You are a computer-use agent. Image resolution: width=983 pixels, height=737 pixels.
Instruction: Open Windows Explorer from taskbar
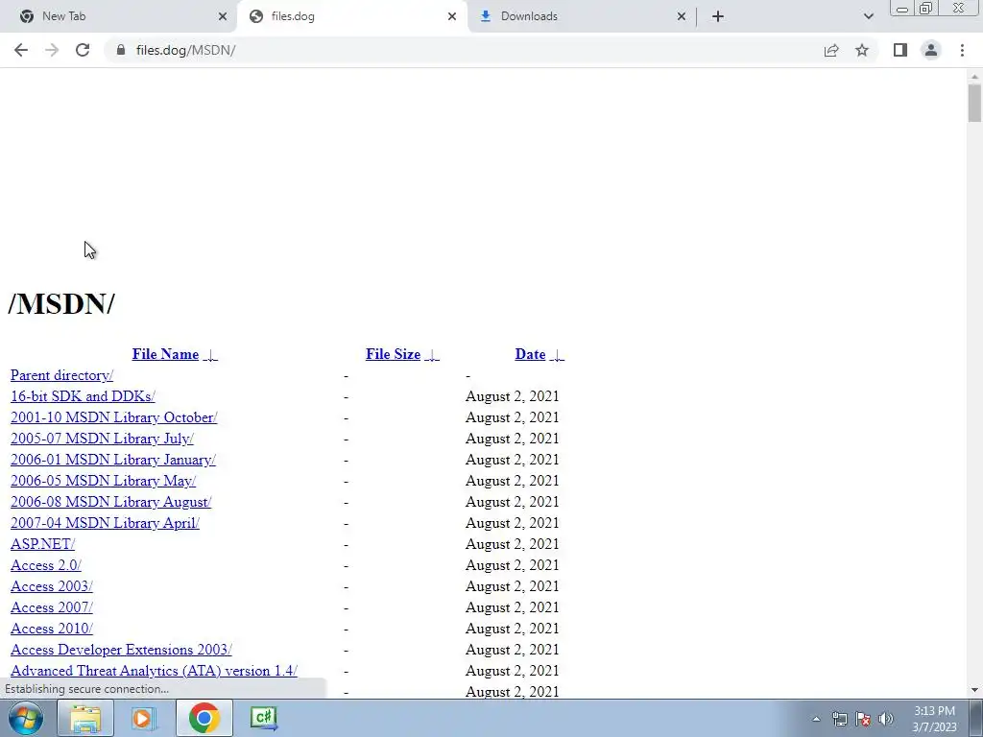(x=85, y=718)
